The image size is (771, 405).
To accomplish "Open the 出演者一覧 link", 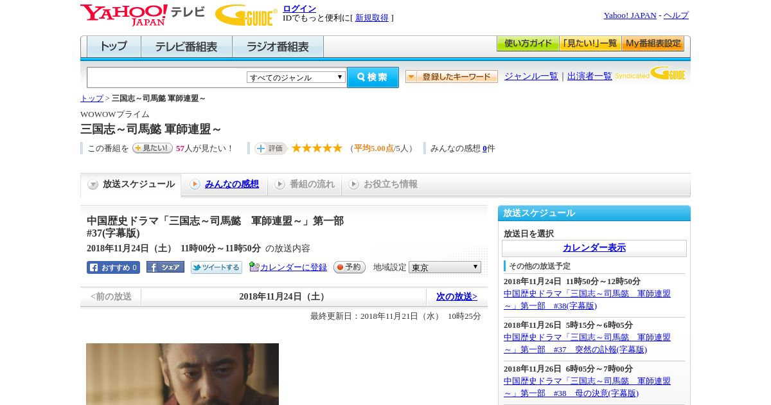I will click(x=589, y=76).
